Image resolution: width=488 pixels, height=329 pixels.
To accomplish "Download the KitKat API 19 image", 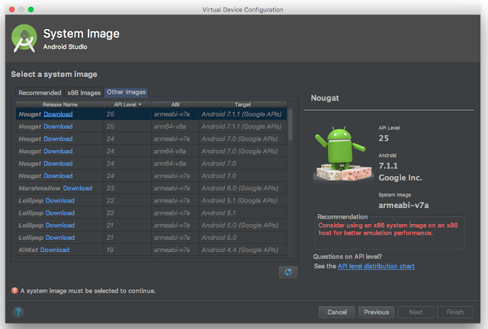I will pos(55,250).
